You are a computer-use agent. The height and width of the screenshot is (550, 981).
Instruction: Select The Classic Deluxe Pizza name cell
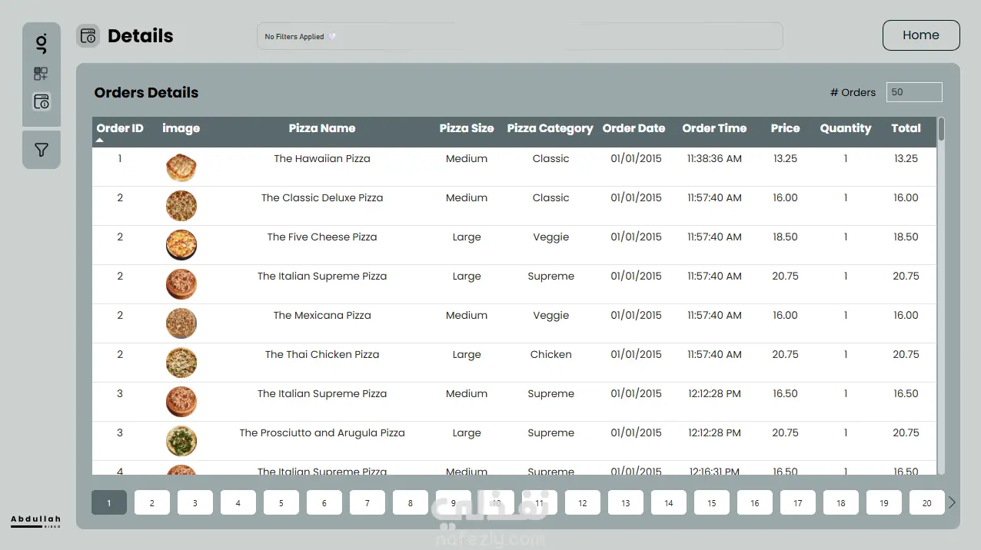pyautogui.click(x=322, y=198)
